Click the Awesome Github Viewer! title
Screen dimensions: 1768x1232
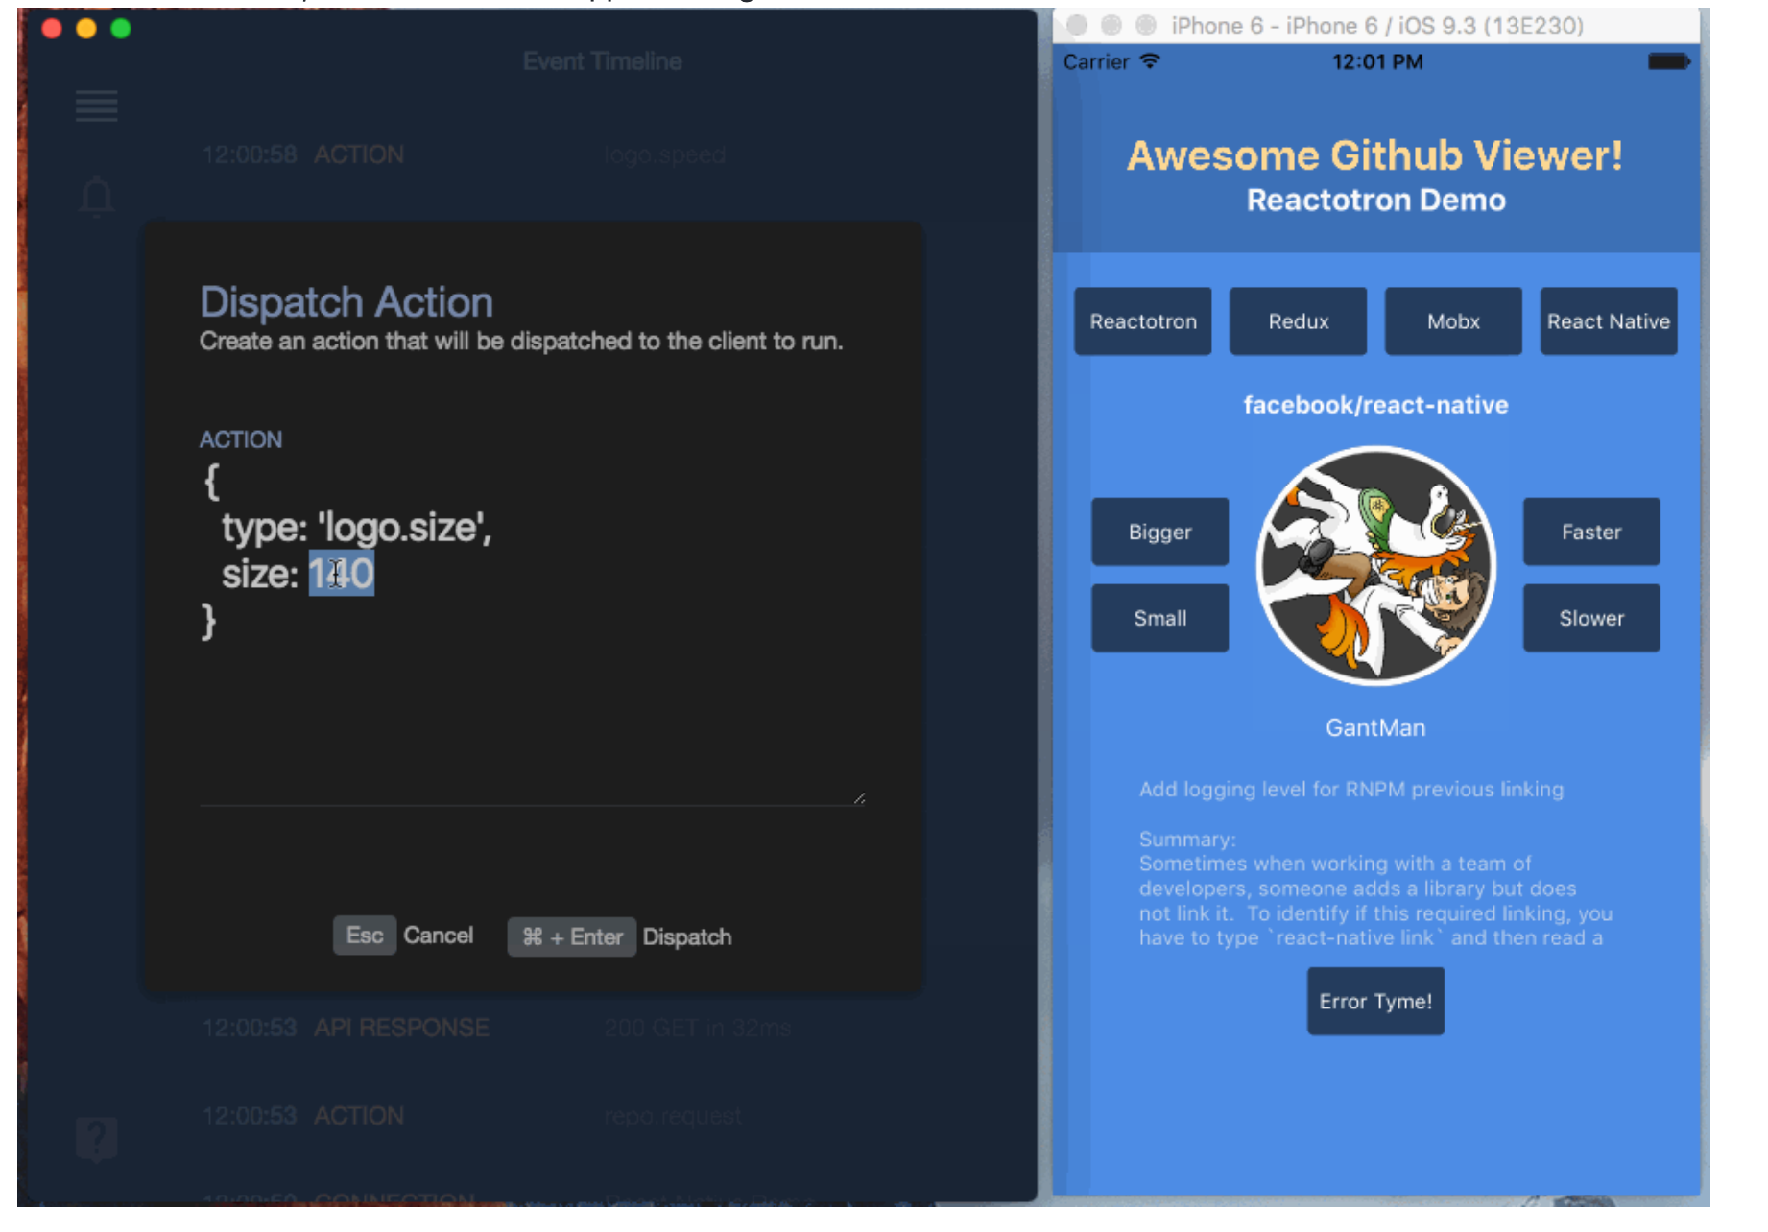click(x=1374, y=155)
